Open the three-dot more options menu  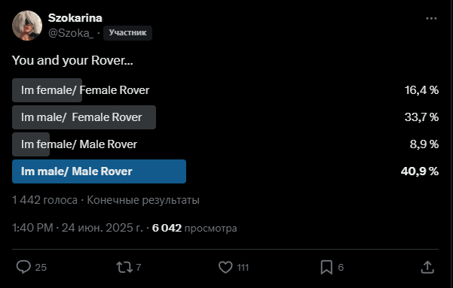click(x=431, y=19)
